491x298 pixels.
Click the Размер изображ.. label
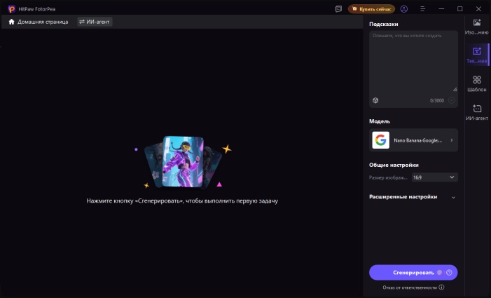coord(388,177)
